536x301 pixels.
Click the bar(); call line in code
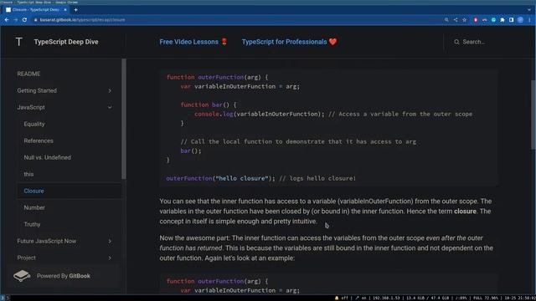tap(191, 150)
